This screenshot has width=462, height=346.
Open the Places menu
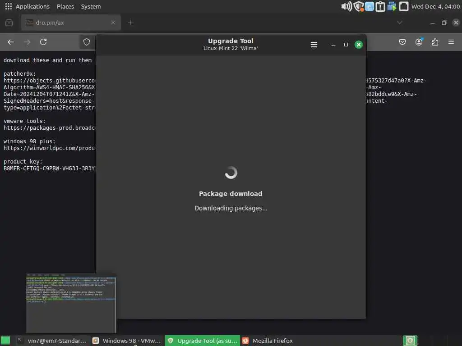[x=65, y=6]
